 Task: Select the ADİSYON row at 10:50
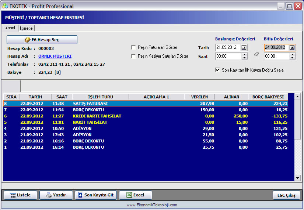pos(146,128)
